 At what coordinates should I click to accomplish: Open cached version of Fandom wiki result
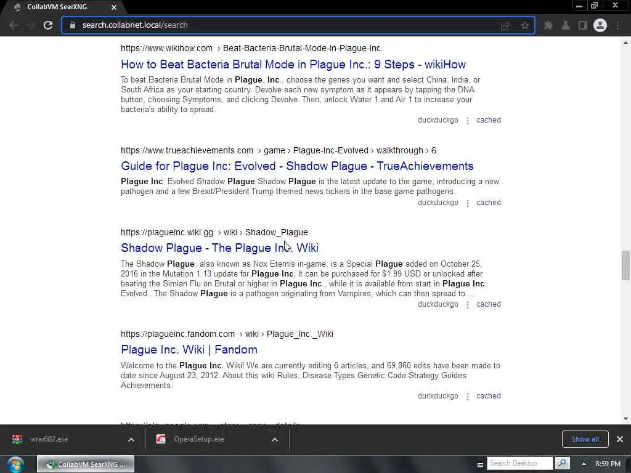(489, 396)
